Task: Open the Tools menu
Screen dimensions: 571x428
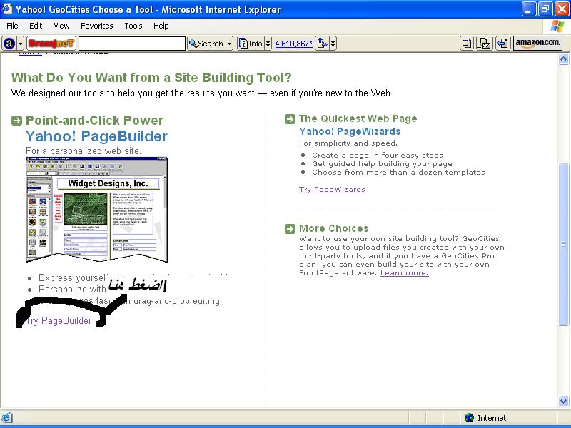Action: click(x=133, y=26)
